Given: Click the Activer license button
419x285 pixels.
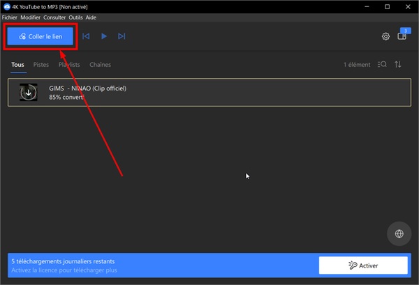Looking at the screenshot, I should coord(363,265).
